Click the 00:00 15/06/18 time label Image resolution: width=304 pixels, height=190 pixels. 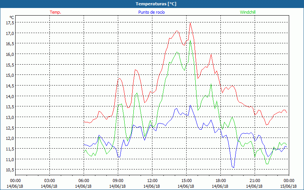pyautogui.click(x=288, y=184)
